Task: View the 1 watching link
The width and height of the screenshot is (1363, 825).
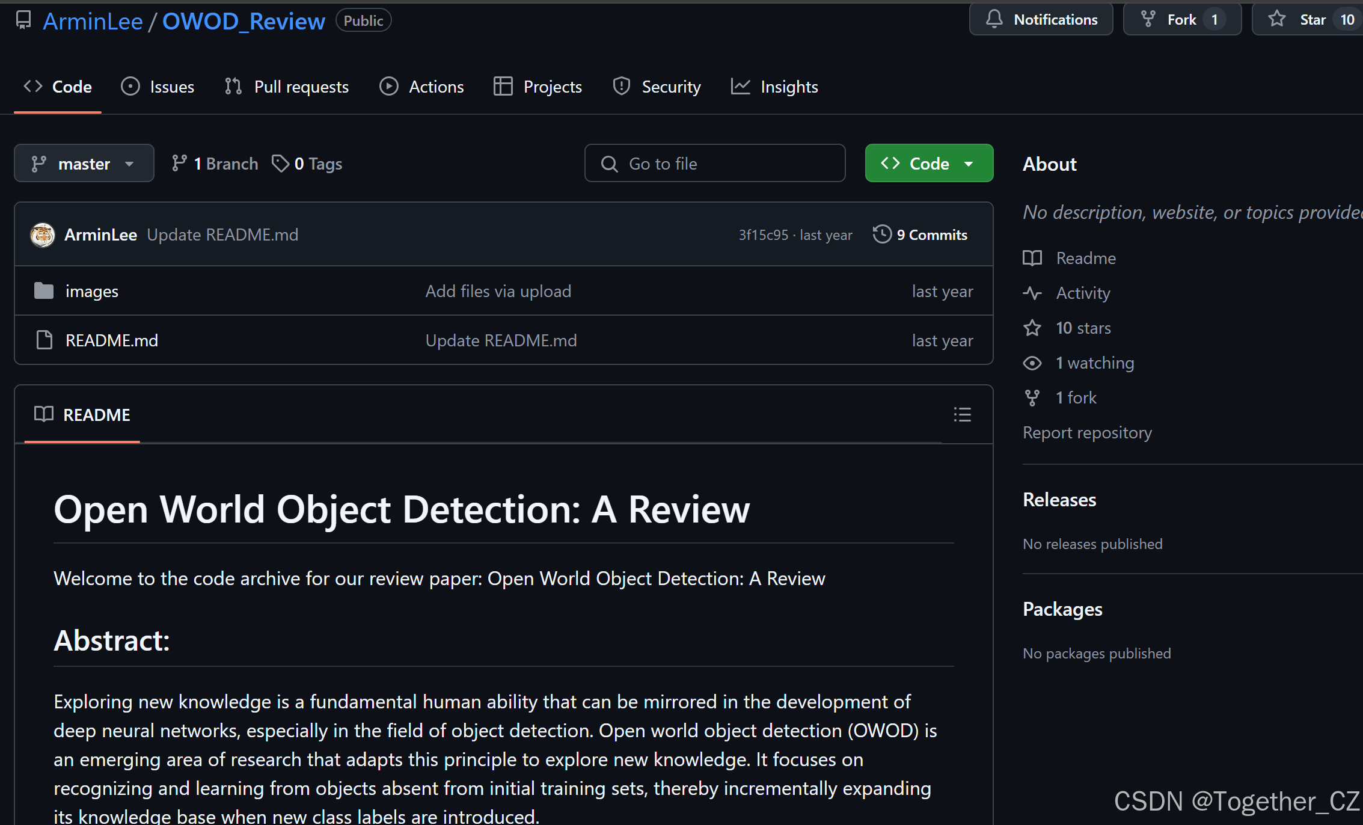Action: [1094, 363]
